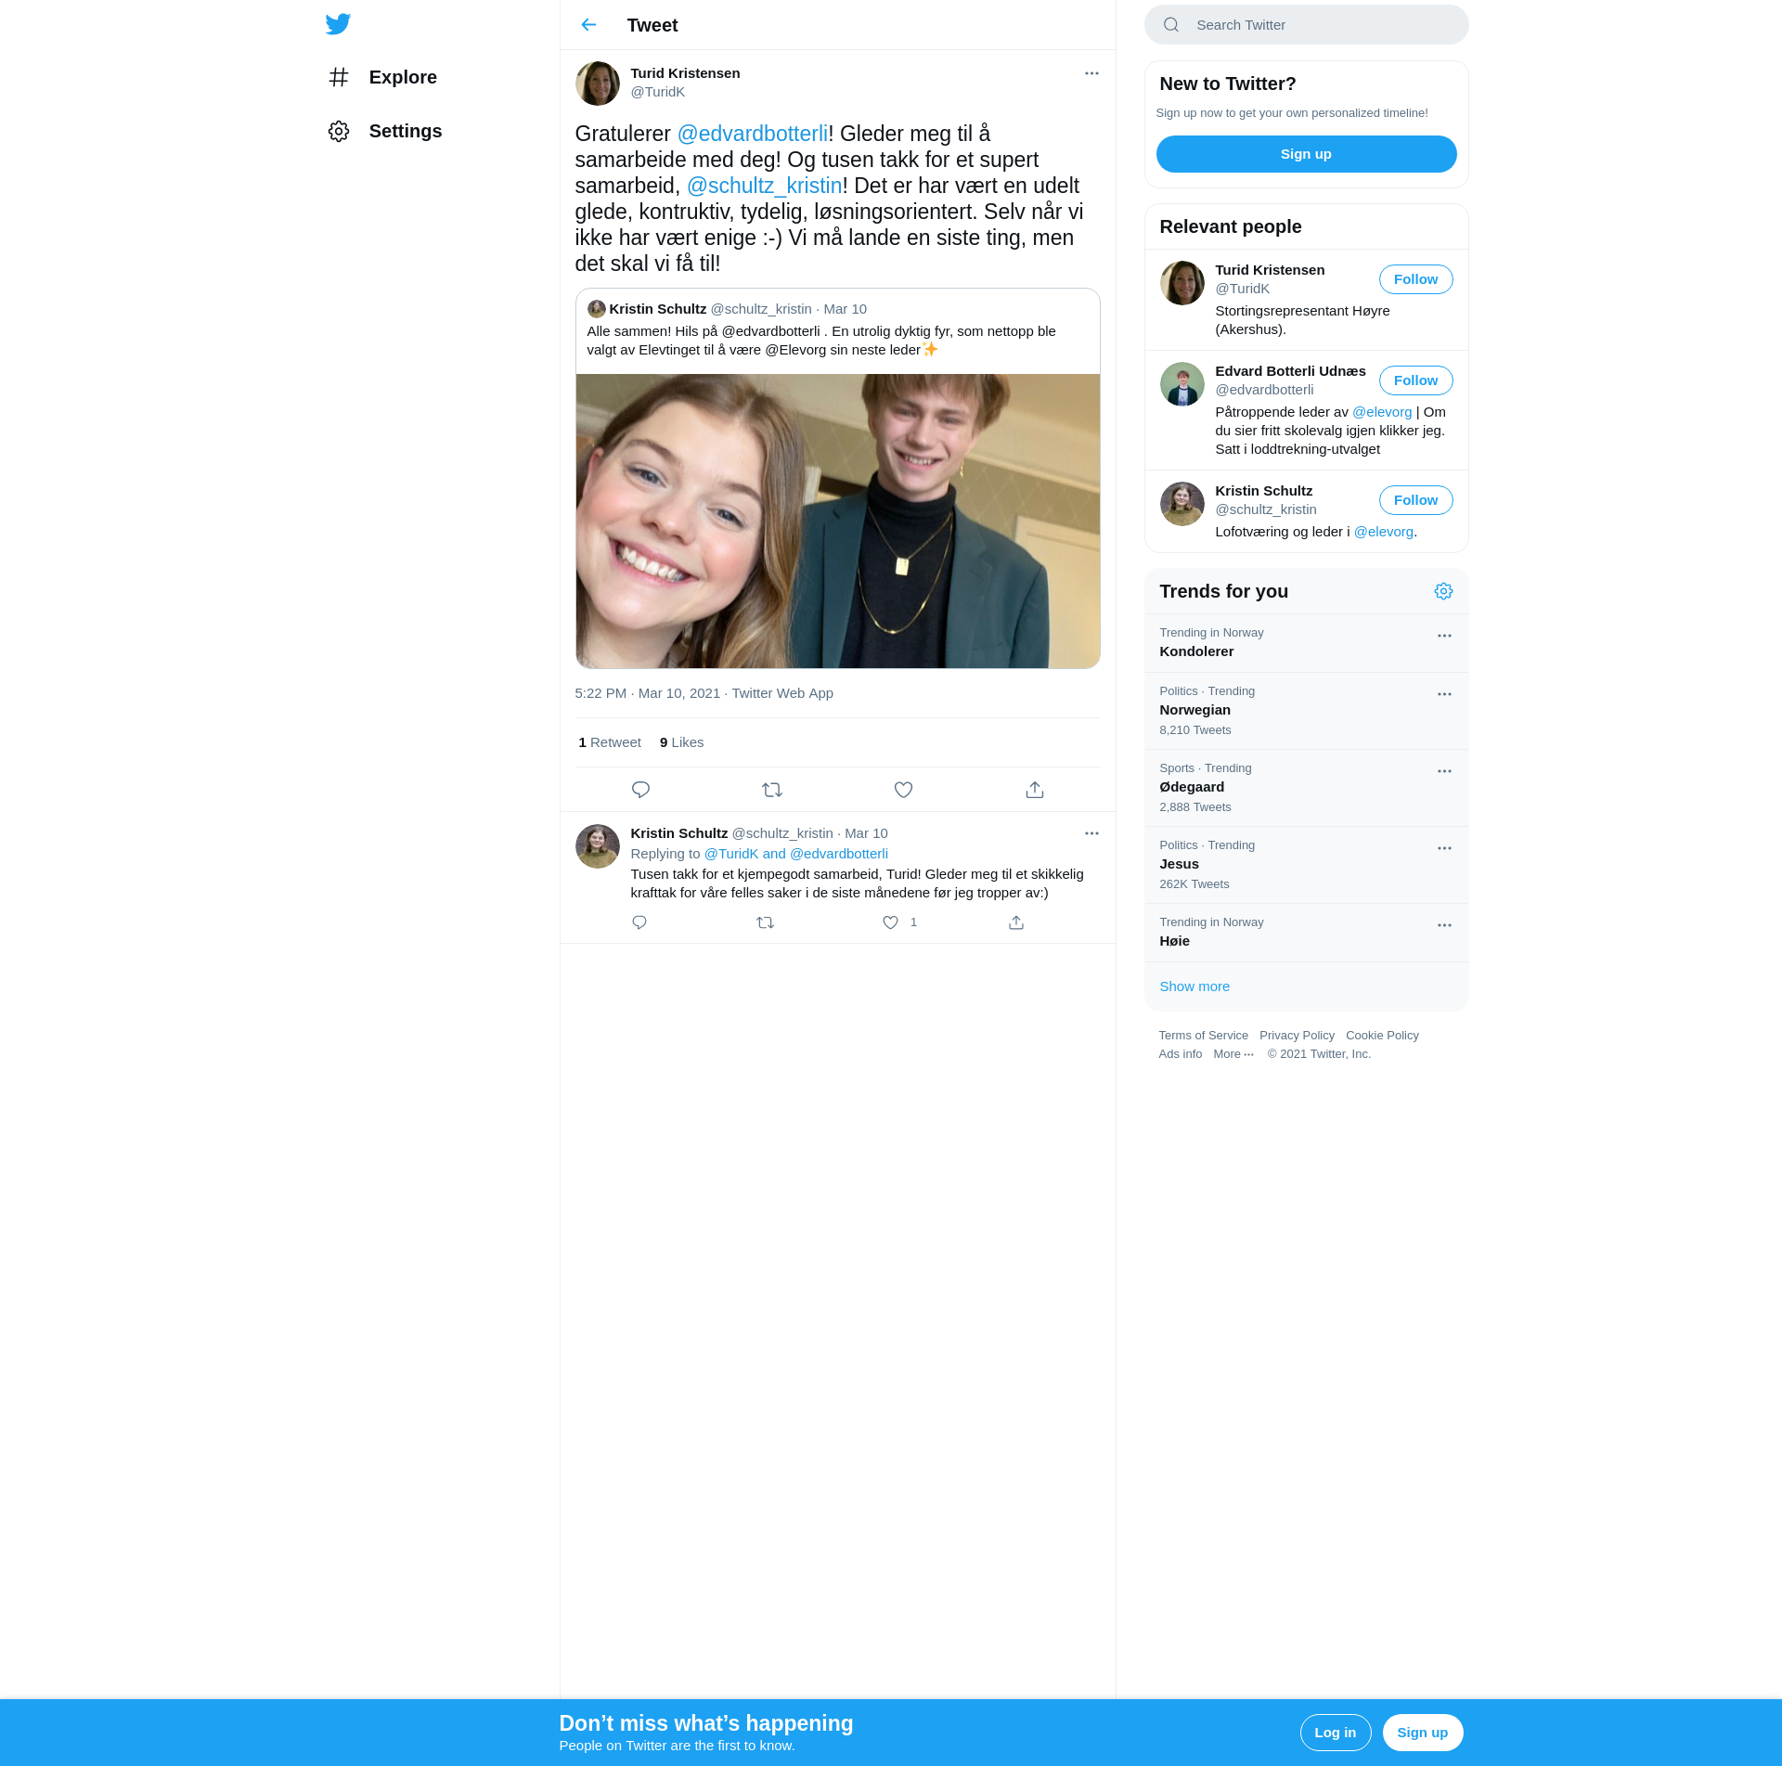Image resolution: width=1782 pixels, height=1766 pixels.
Task: Open Kristin Schultz avatar on reply
Action: tap(598, 846)
